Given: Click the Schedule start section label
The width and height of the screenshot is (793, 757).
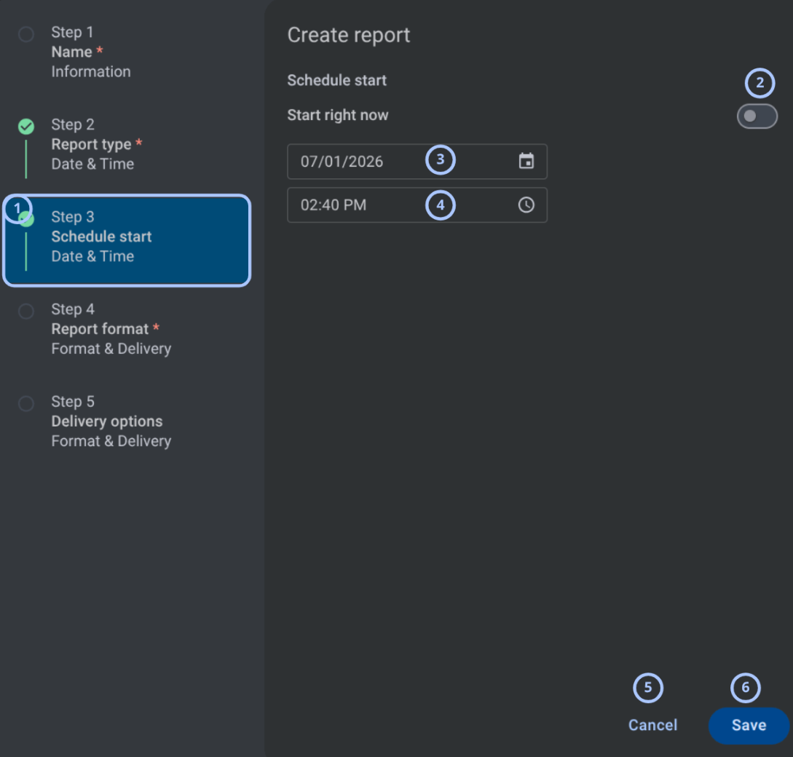Looking at the screenshot, I should [x=337, y=80].
